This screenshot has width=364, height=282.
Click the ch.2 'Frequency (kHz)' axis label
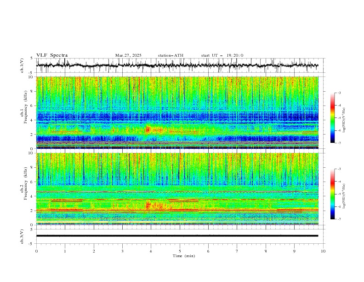pos(26,183)
